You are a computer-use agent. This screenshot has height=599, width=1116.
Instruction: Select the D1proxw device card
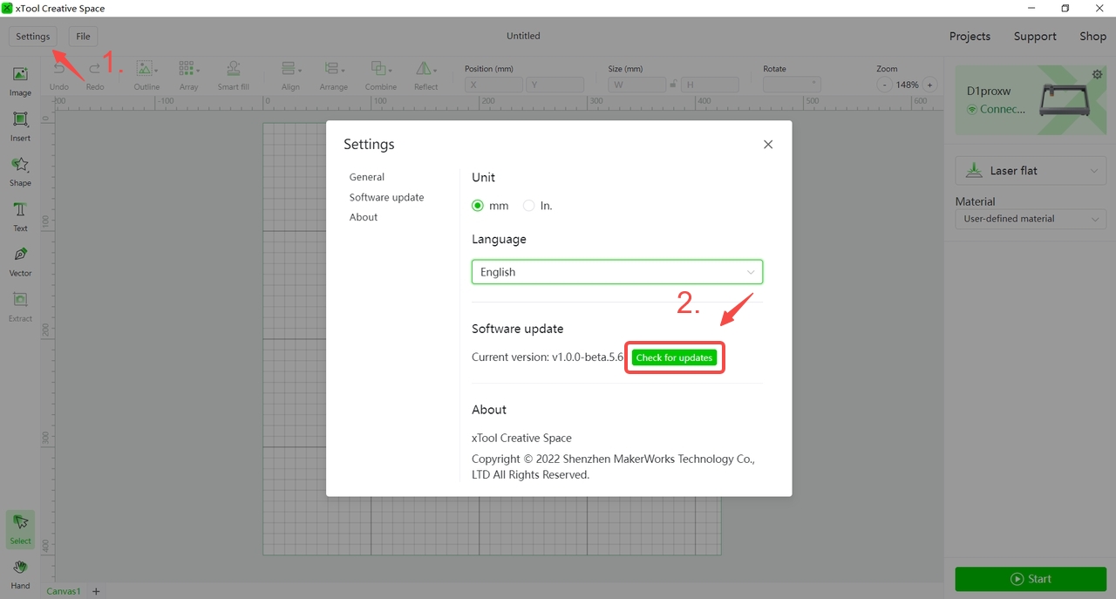coord(1031,99)
